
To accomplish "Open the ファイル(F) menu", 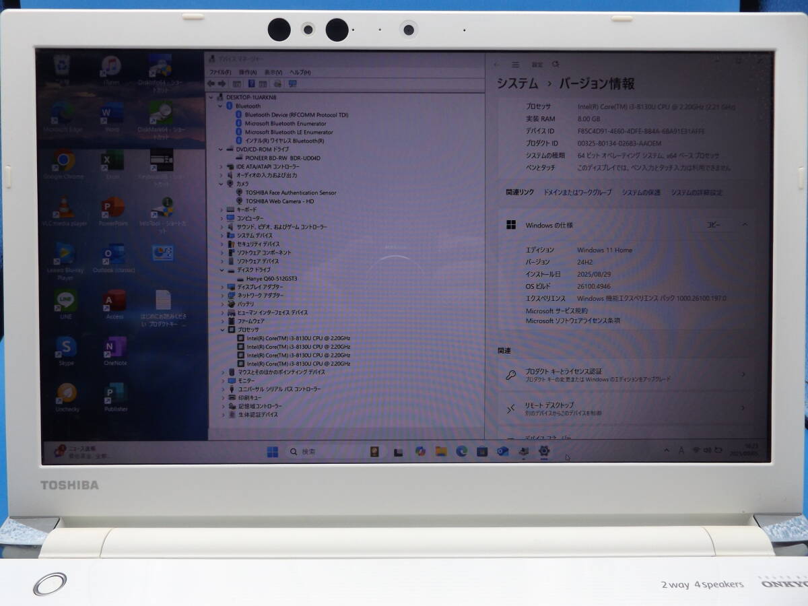I will pyautogui.click(x=220, y=72).
